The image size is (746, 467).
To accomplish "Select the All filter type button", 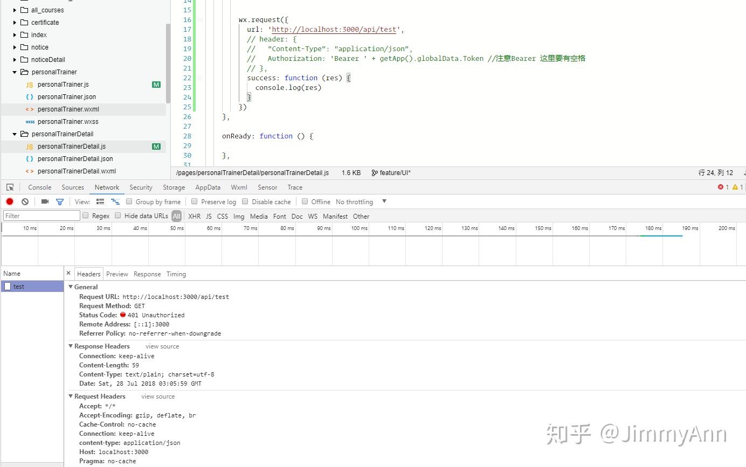I will [177, 216].
